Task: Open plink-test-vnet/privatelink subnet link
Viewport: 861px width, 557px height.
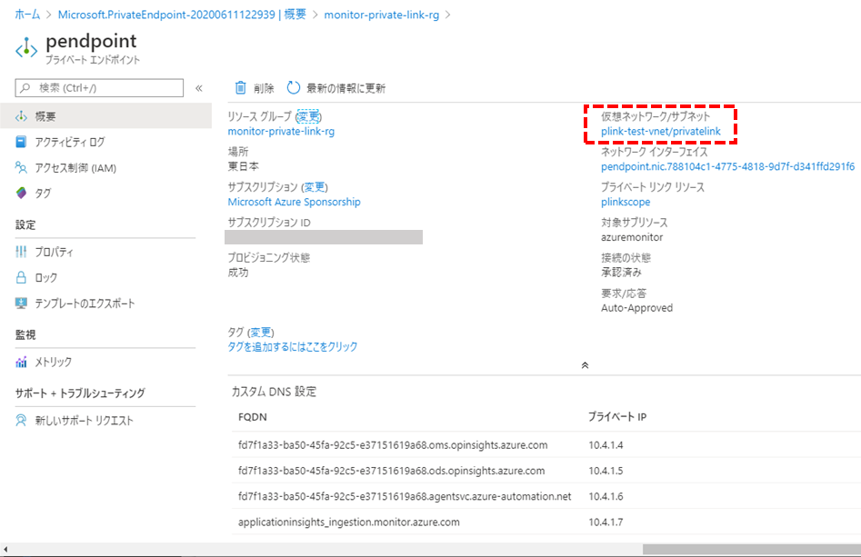Action: (x=661, y=131)
